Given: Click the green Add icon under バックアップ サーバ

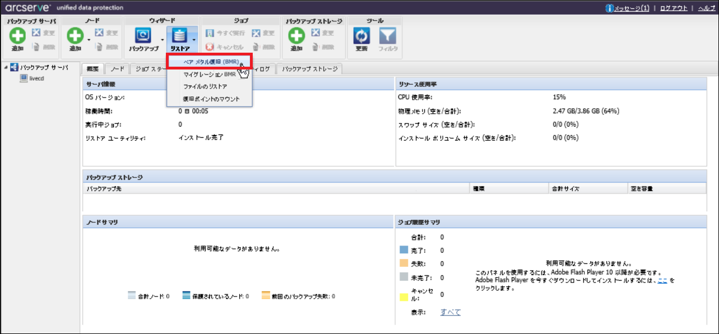Looking at the screenshot, I should pos(17,36).
